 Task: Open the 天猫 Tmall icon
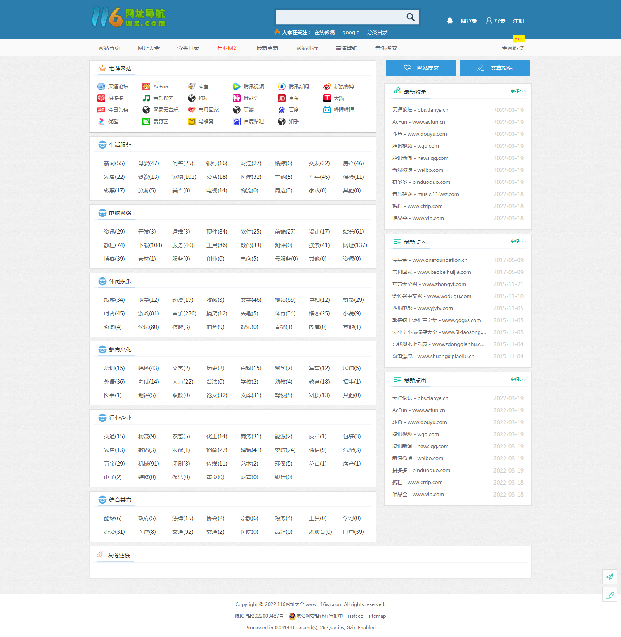[x=327, y=98]
